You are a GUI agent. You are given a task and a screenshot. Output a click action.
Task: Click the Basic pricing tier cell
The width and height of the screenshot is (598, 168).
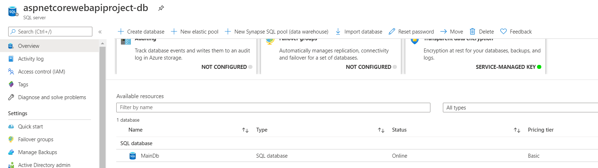point(533,156)
